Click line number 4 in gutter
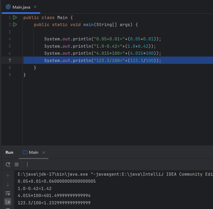The width and height of the screenshot is (213, 209). tap(10, 39)
